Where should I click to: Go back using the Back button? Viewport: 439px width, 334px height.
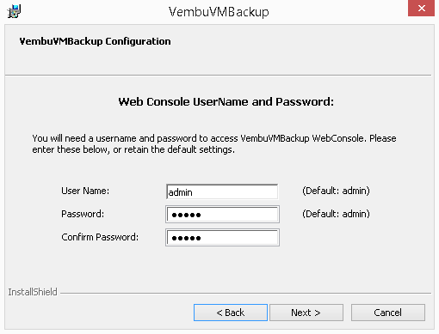pyautogui.click(x=231, y=313)
